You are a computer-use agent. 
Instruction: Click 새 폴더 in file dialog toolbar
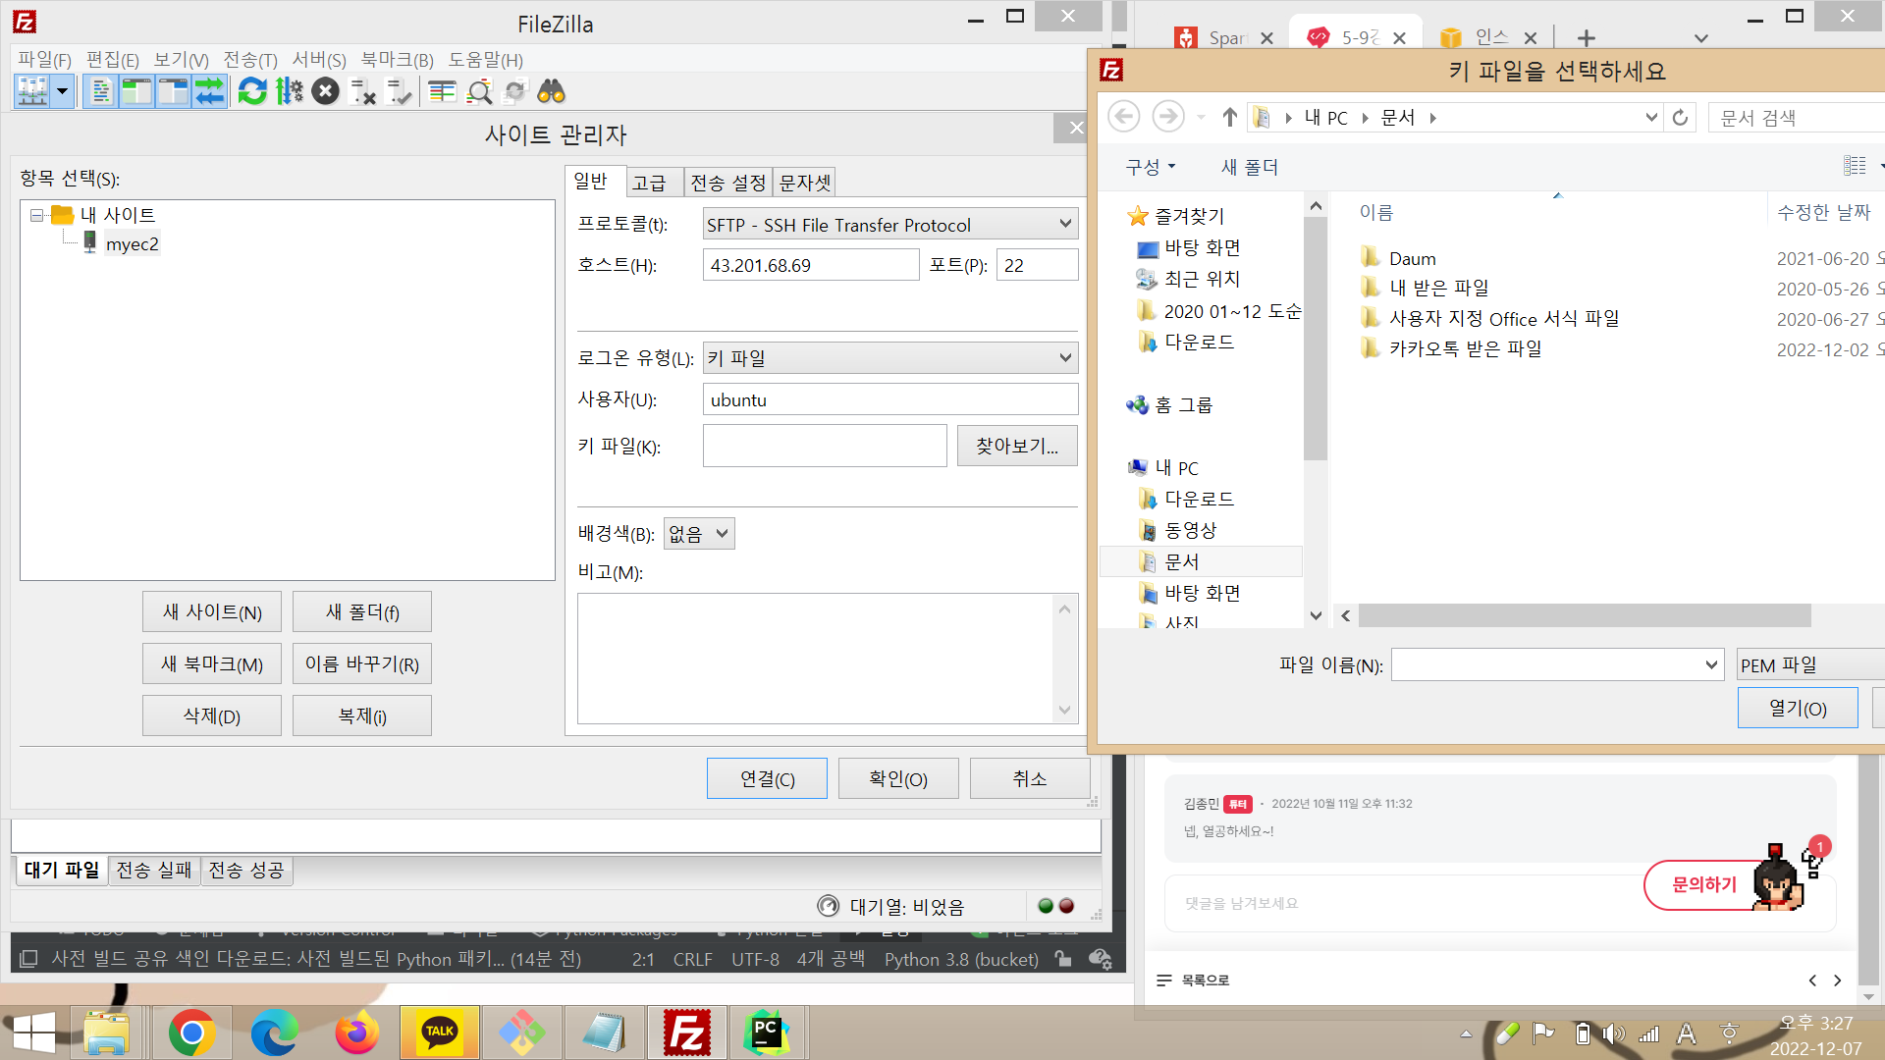point(1250,168)
